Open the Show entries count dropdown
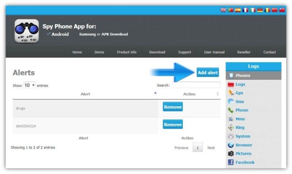Image resolution: width=292 pixels, height=174 pixels. (29, 85)
